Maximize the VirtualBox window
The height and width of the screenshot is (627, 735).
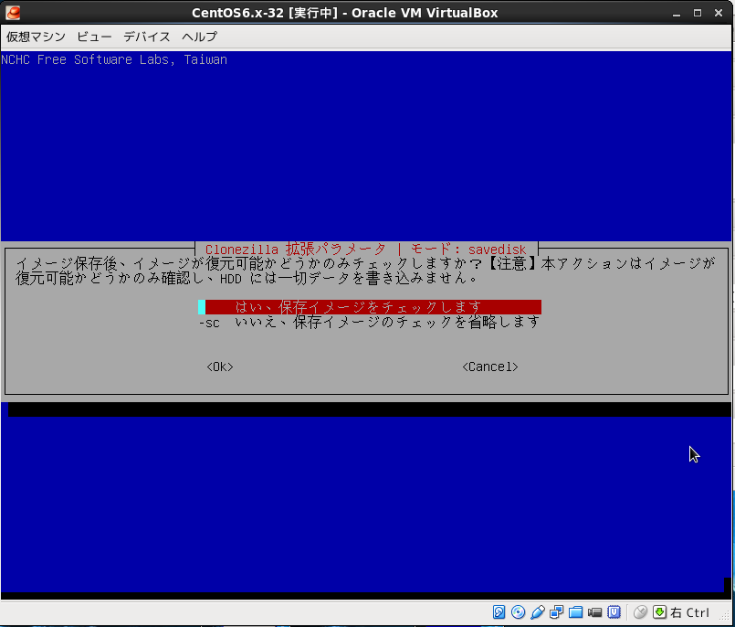[x=698, y=13]
